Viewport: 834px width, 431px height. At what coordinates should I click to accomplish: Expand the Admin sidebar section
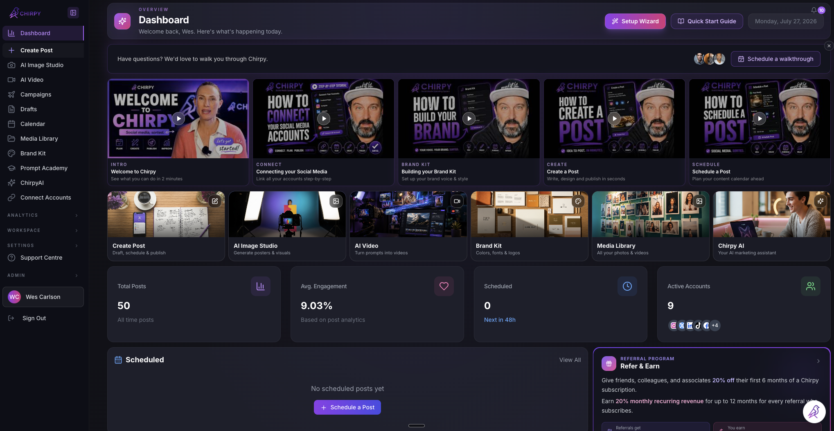(43, 275)
